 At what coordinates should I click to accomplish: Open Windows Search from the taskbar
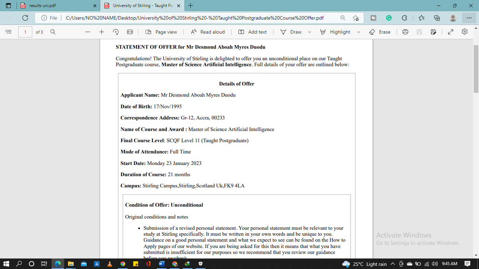point(19,264)
